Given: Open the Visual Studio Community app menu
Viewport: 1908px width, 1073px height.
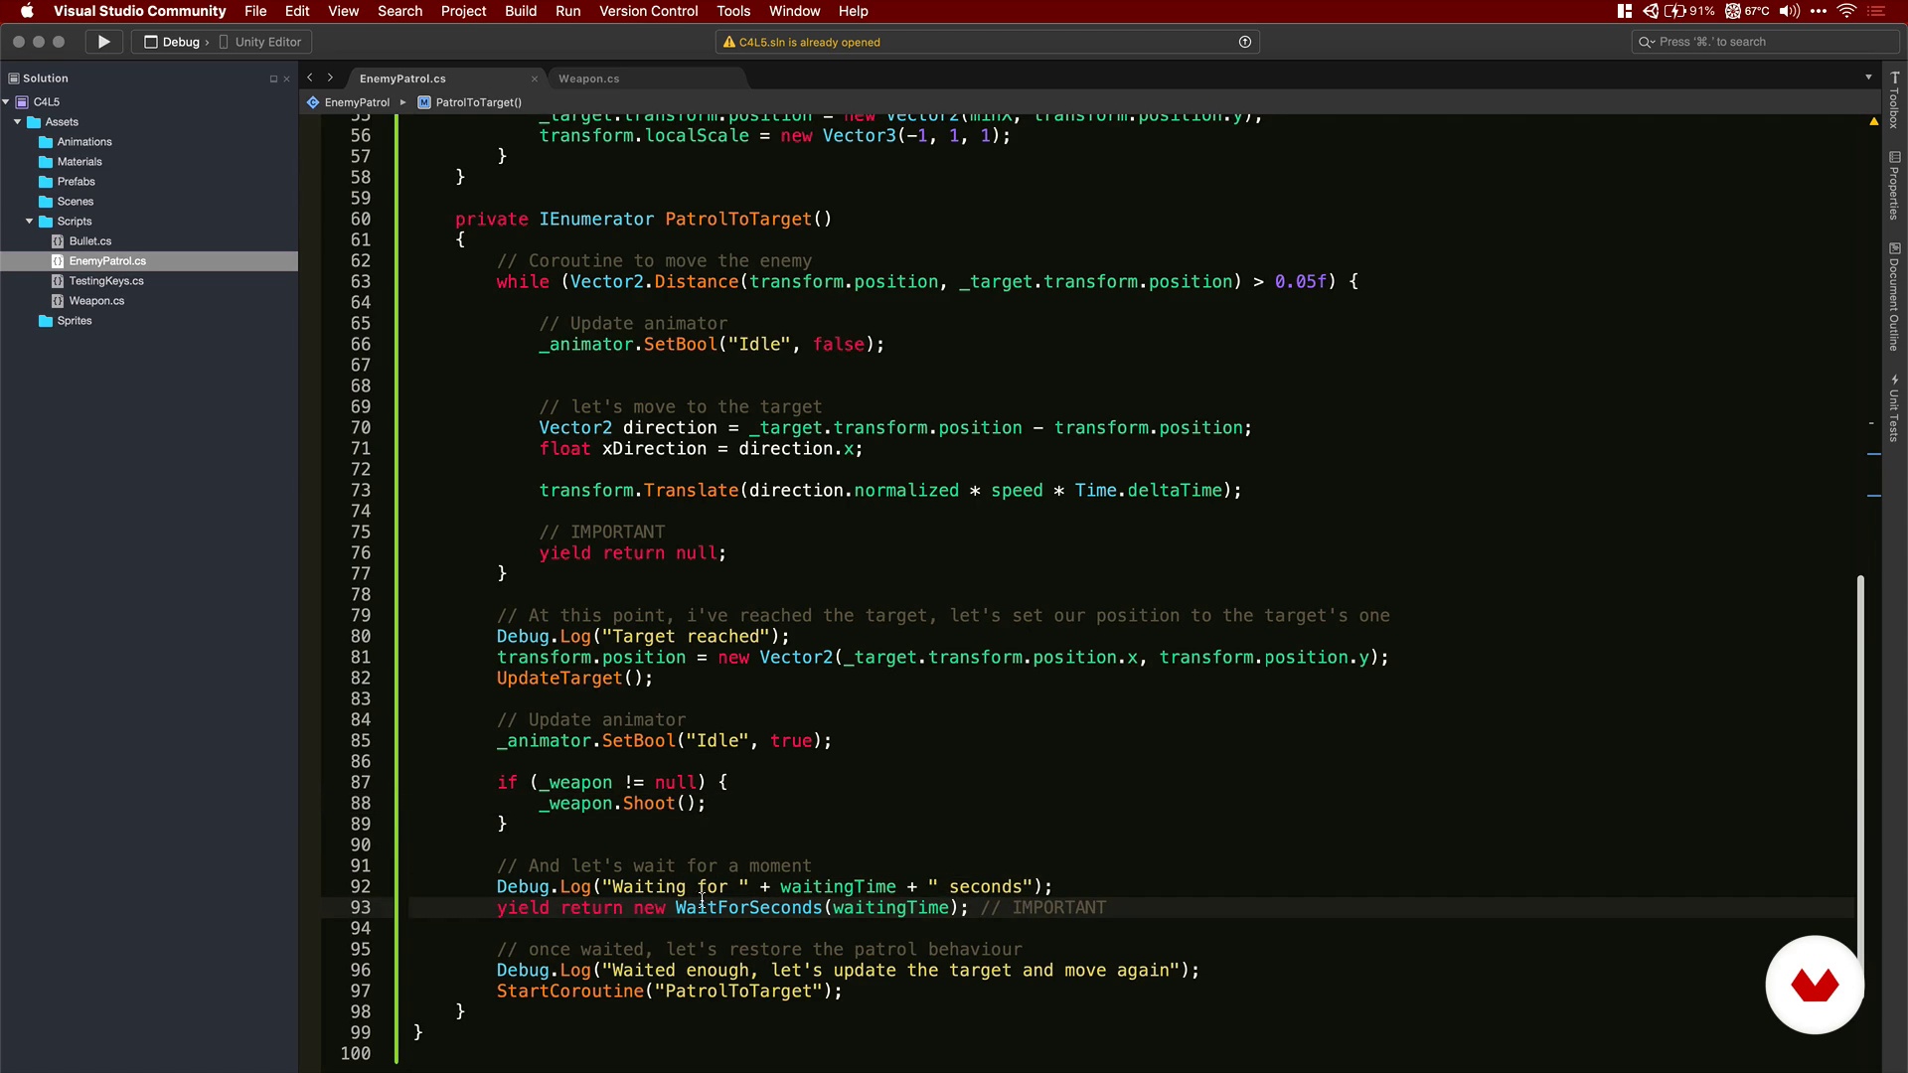Looking at the screenshot, I should point(139,11).
